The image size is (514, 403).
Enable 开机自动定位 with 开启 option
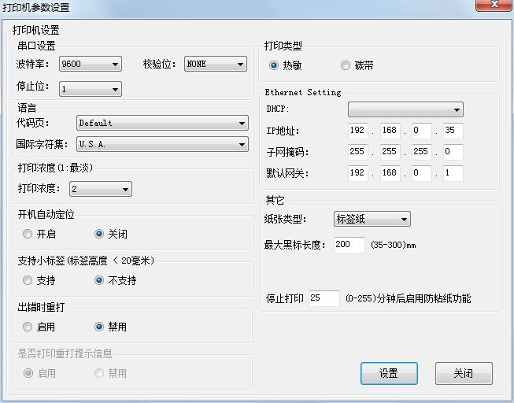[28, 234]
